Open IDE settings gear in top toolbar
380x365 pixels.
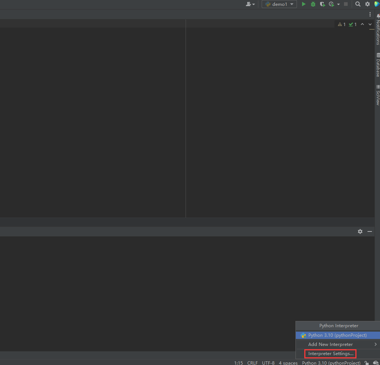coord(368,4)
